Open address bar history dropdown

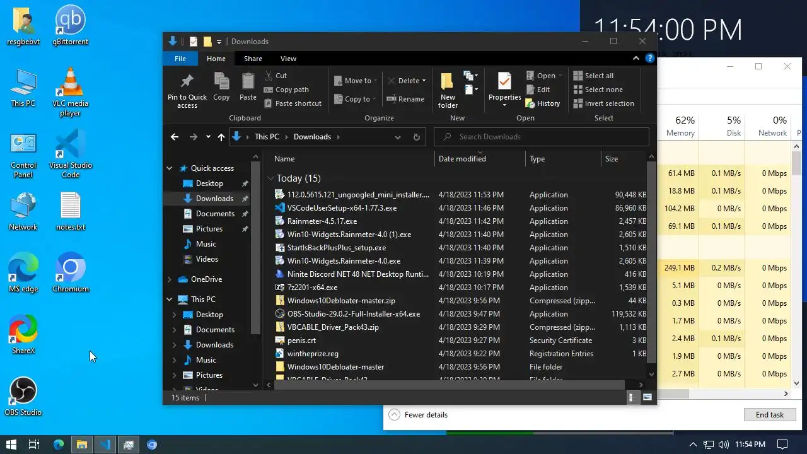click(397, 137)
